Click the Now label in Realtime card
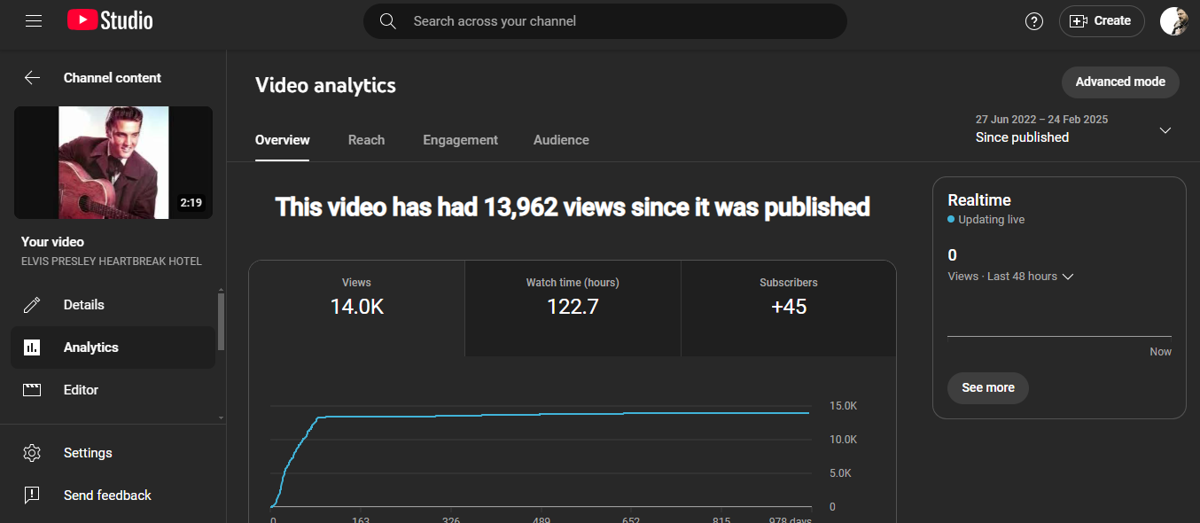1200x523 pixels. coord(1160,352)
